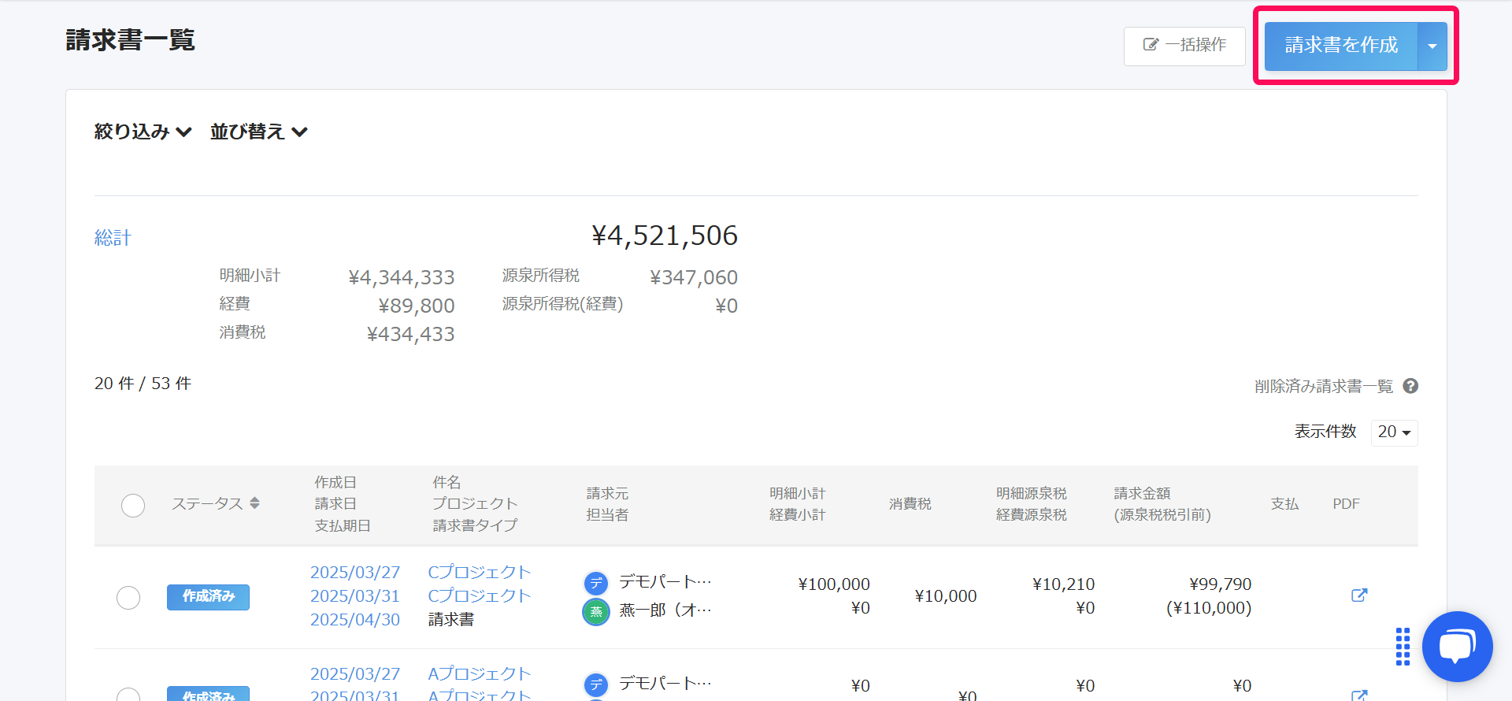Screen dimensions: 1512x701
Task: Click the ¥10,000 consumption tax cell
Action: pyautogui.click(x=946, y=596)
